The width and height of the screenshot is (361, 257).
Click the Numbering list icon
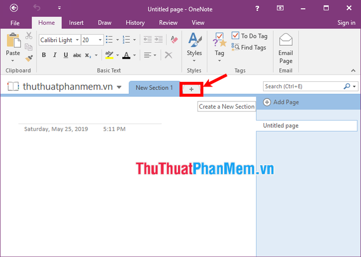(126, 40)
